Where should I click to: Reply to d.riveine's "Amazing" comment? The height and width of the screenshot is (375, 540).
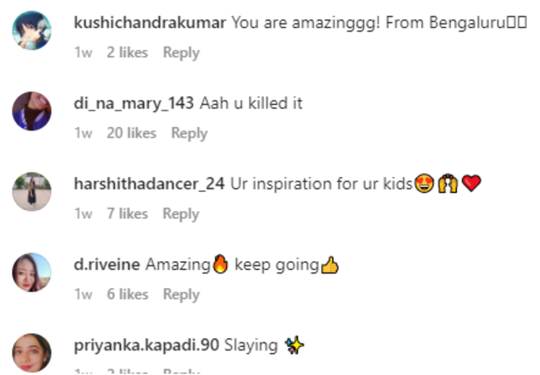point(181,294)
